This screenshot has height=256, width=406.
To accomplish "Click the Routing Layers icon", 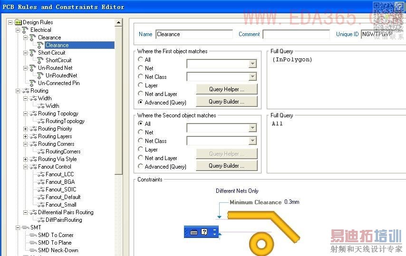I will 33,136.
